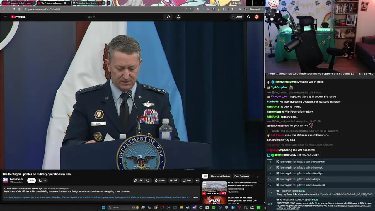375x211 pixels.
Task: Open the bkDhtH24oDM YouTube link in Tickerton tip
Action: point(346,194)
